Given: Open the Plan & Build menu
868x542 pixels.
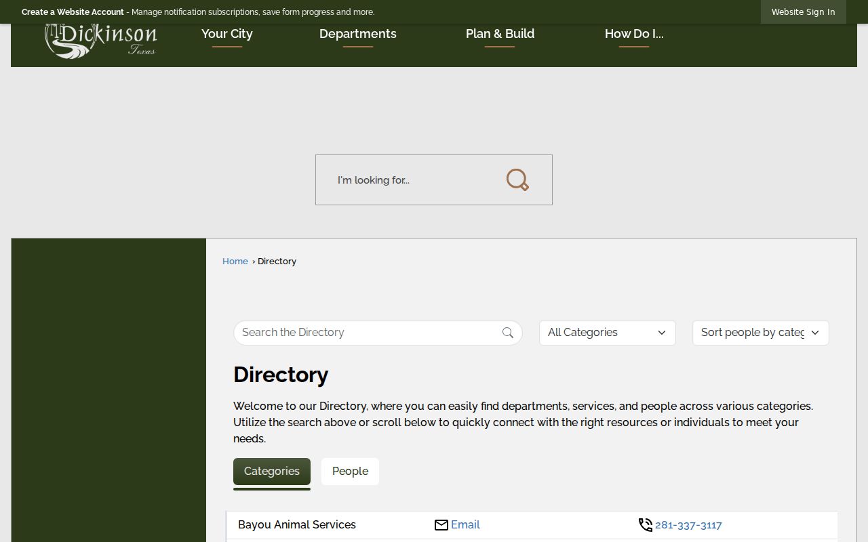Looking at the screenshot, I should pos(500,34).
